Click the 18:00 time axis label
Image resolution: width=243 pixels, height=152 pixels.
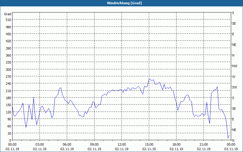pyautogui.click(x=176, y=145)
